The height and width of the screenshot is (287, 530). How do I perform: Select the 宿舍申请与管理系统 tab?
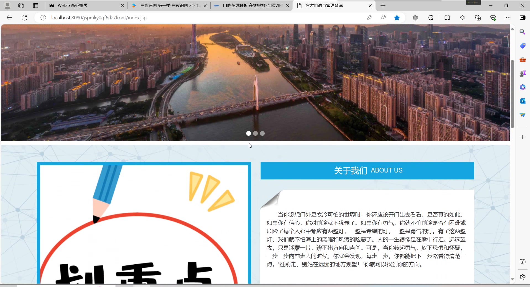pos(334,6)
